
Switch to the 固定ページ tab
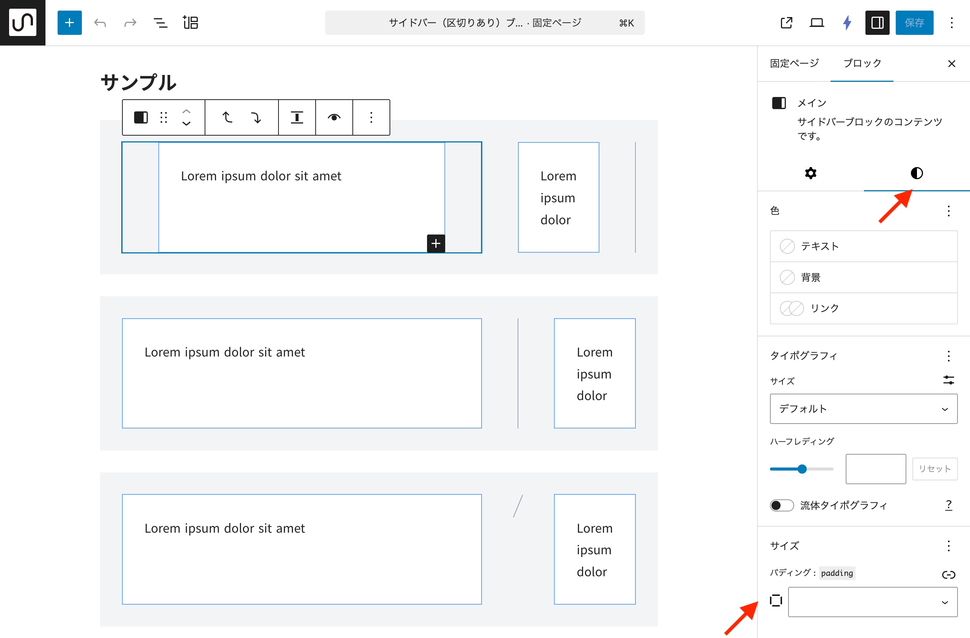pos(794,63)
